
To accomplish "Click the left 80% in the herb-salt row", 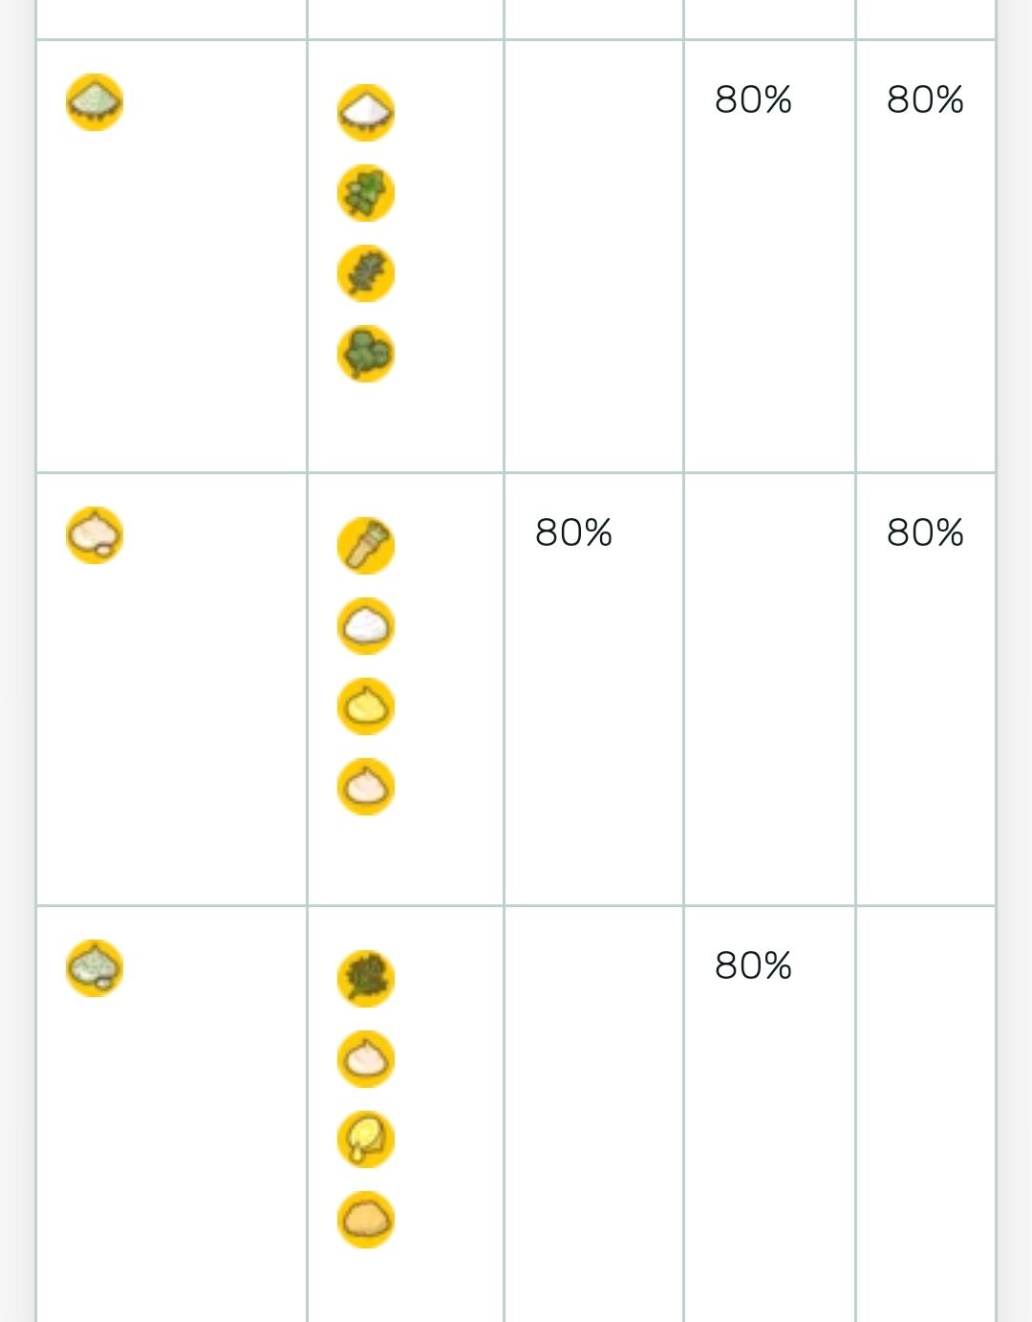I will point(753,99).
